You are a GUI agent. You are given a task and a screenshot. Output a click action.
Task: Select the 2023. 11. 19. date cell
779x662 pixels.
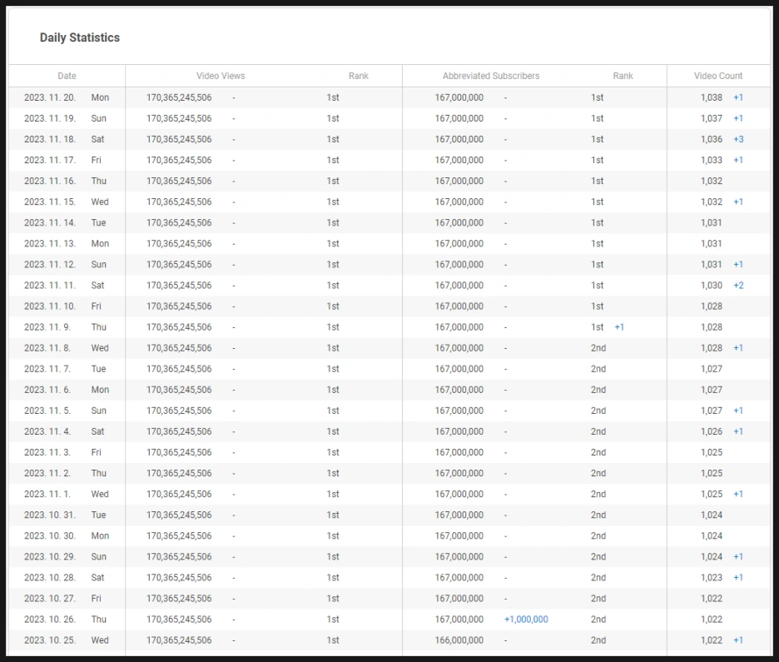pyautogui.click(x=50, y=118)
